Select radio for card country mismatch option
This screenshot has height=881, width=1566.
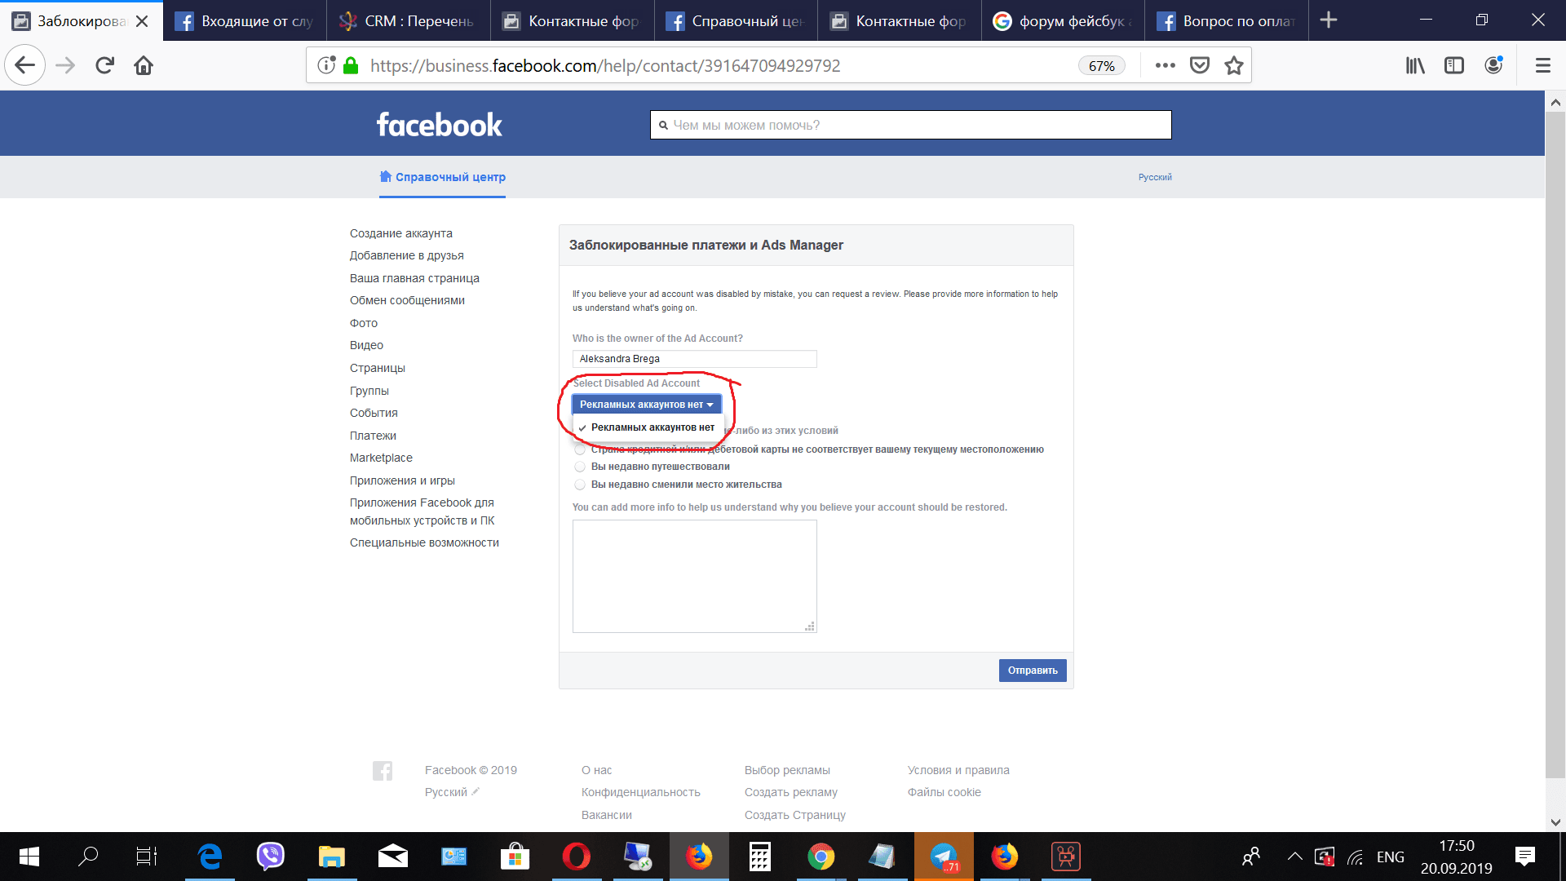click(580, 449)
